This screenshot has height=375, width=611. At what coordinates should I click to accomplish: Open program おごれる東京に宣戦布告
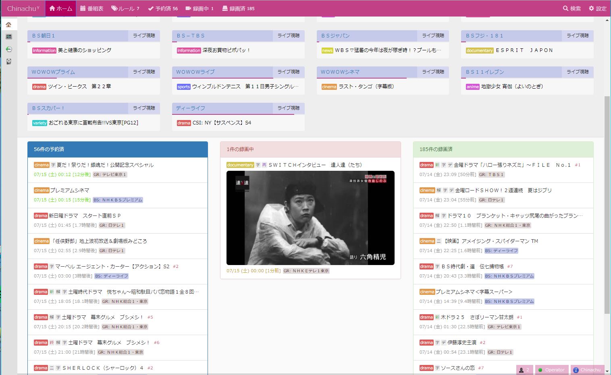[x=94, y=123]
